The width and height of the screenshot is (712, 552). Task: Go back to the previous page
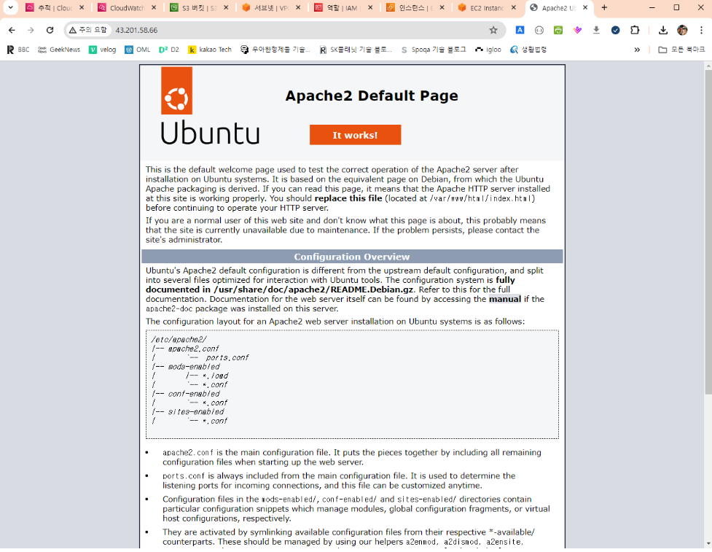click(x=12, y=30)
